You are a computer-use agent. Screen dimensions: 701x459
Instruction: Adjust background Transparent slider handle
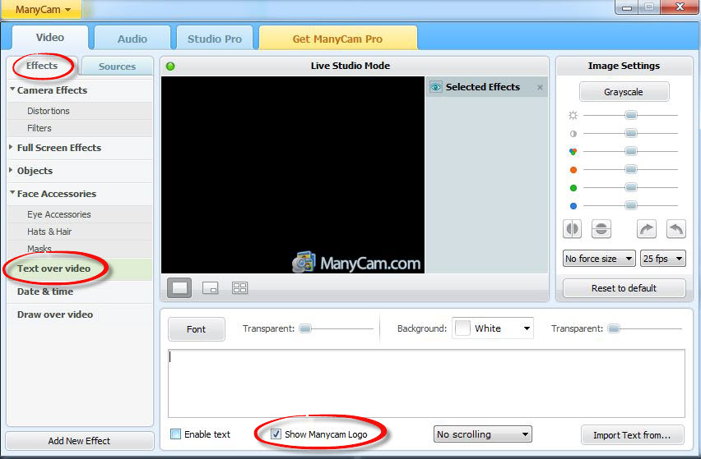(x=614, y=328)
